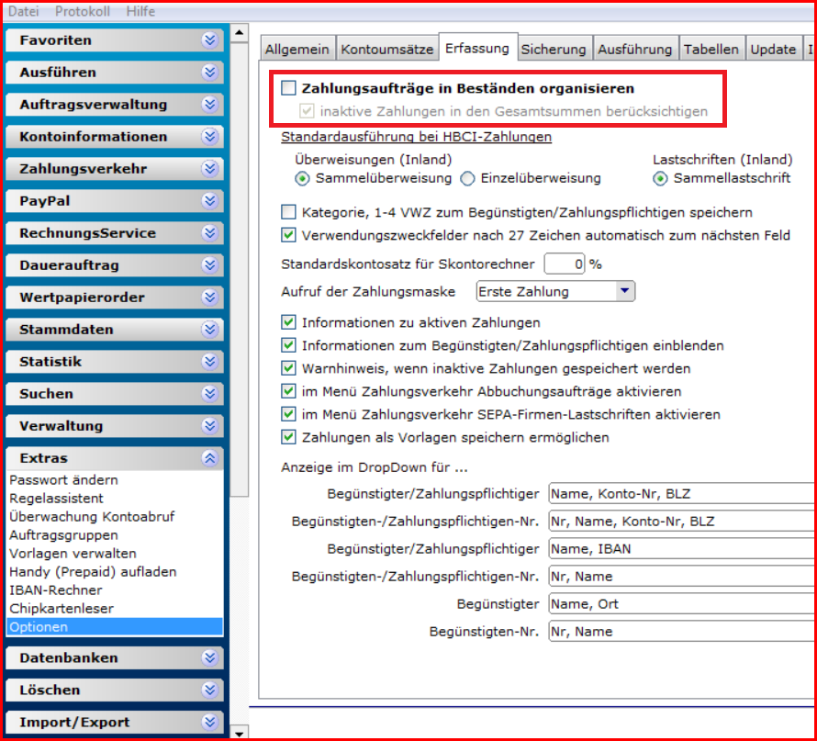The image size is (817, 741).
Task: Select the Sammelüberweisung radio button
Action: [302, 179]
